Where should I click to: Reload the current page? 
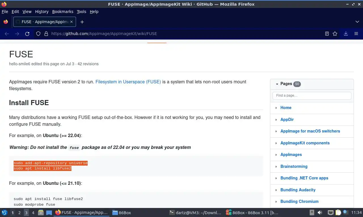coord(27,34)
